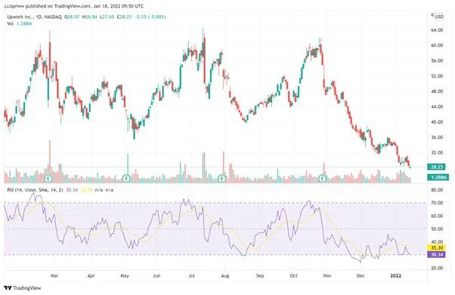Click the high value H28.84
The image size is (455, 295).
(89, 17)
